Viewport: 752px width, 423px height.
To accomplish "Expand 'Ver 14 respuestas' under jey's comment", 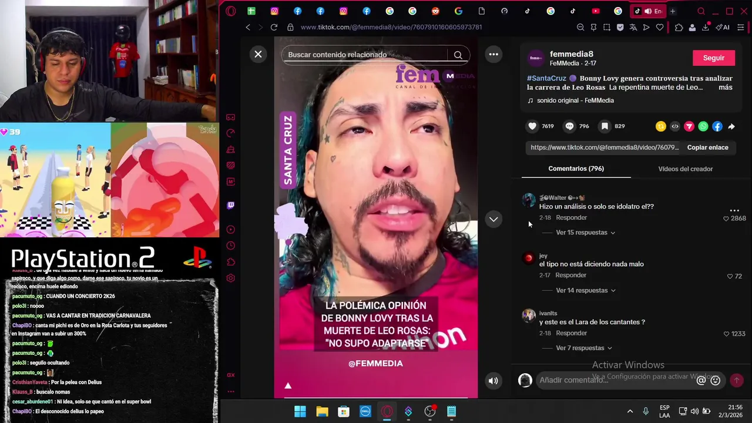I will [585, 290].
